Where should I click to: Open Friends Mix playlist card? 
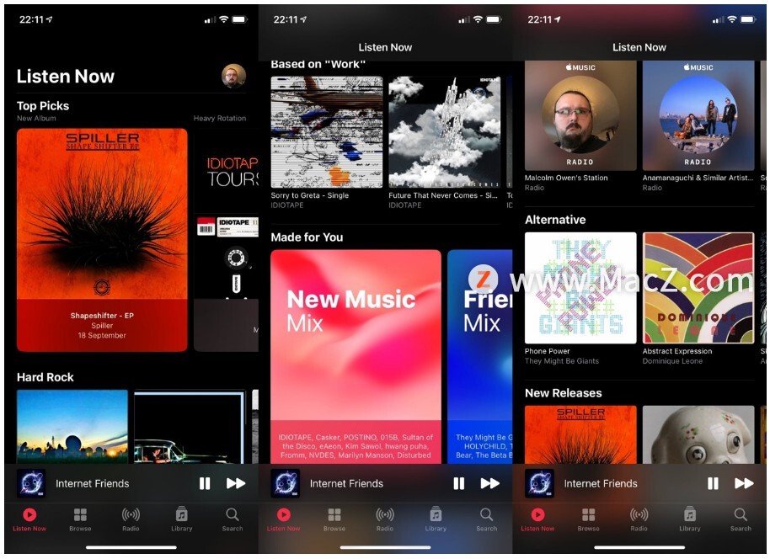click(480, 357)
